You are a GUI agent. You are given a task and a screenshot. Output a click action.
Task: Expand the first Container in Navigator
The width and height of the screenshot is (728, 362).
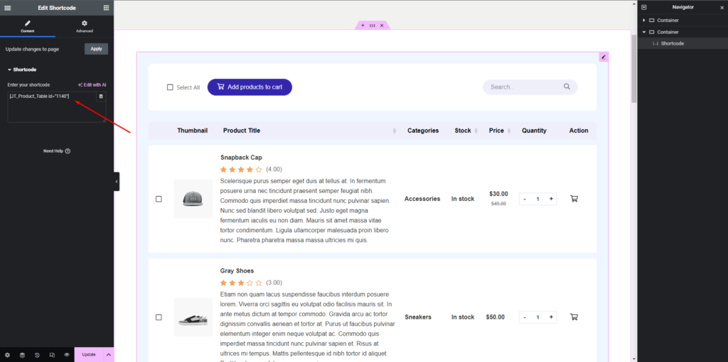coord(644,20)
